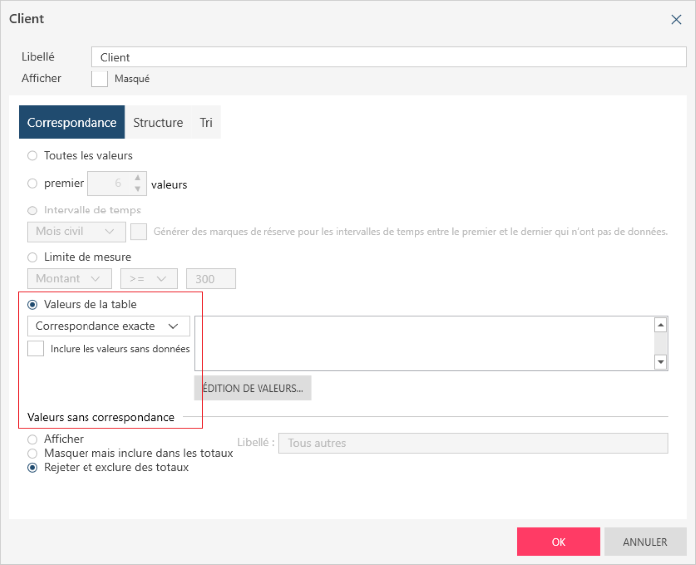Enable Inclure les valeurs sans données
The height and width of the screenshot is (565, 696).
pos(36,349)
